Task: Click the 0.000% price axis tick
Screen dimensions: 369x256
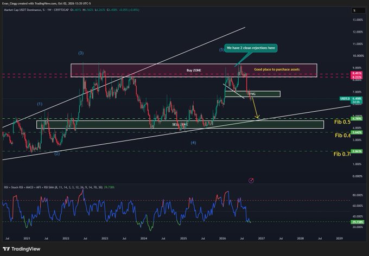Action: (x=358, y=176)
